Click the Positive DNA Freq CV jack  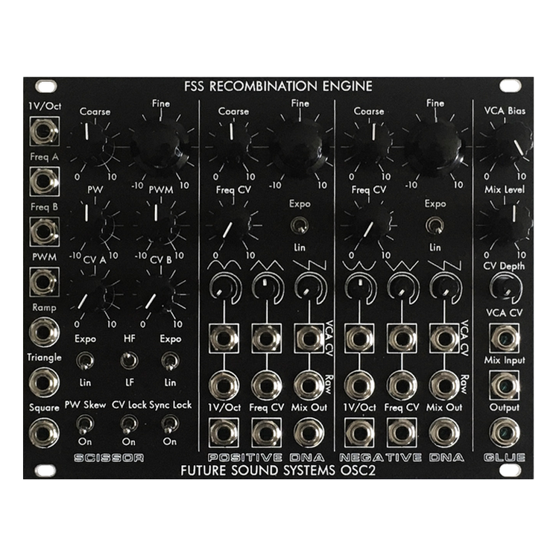pos(267,433)
